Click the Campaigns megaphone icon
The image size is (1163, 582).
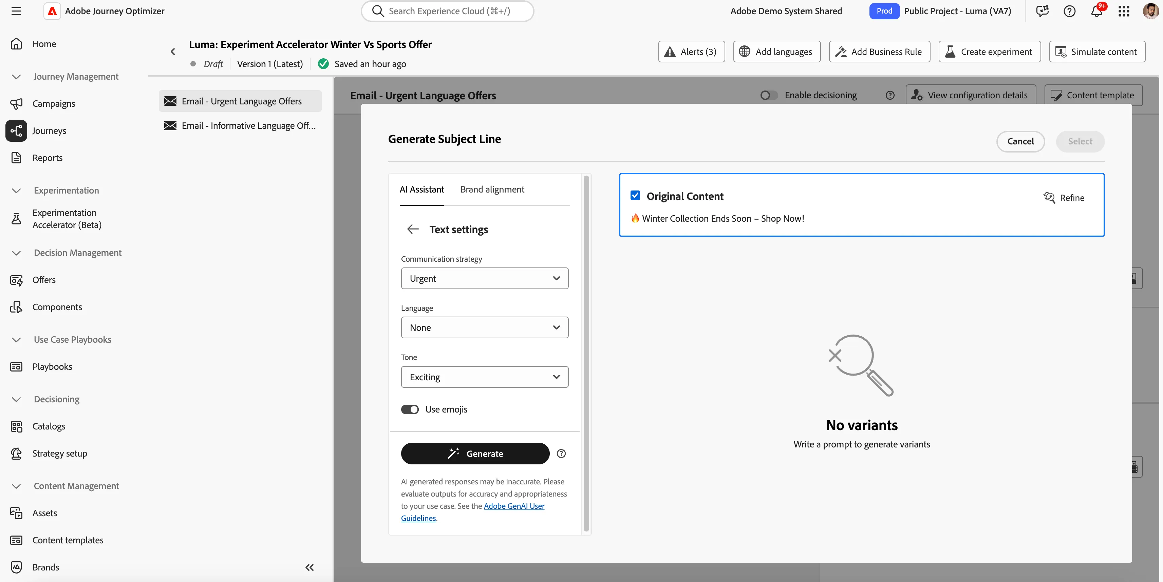[16, 104]
